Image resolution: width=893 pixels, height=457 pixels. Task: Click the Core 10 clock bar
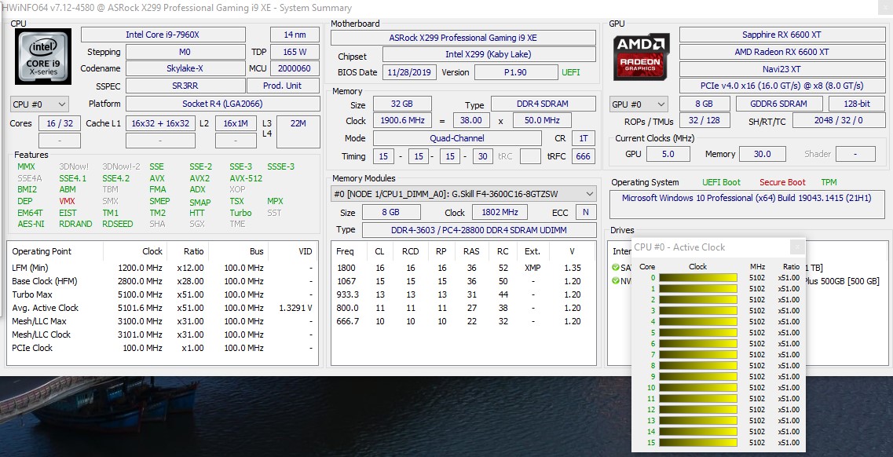(x=697, y=388)
